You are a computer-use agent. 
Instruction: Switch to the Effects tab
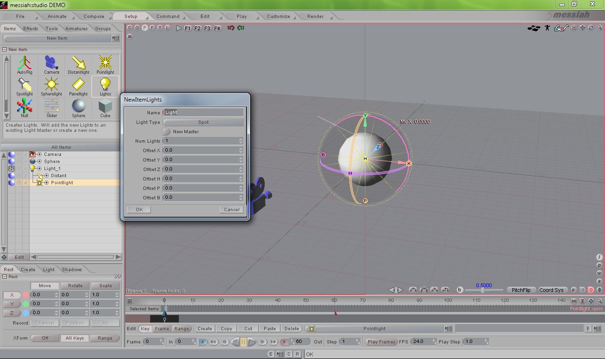30,28
